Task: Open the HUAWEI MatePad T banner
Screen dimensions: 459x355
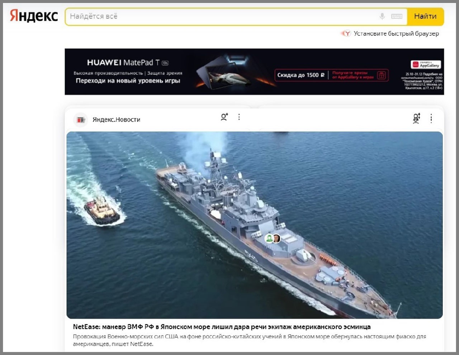Action: pos(254,72)
